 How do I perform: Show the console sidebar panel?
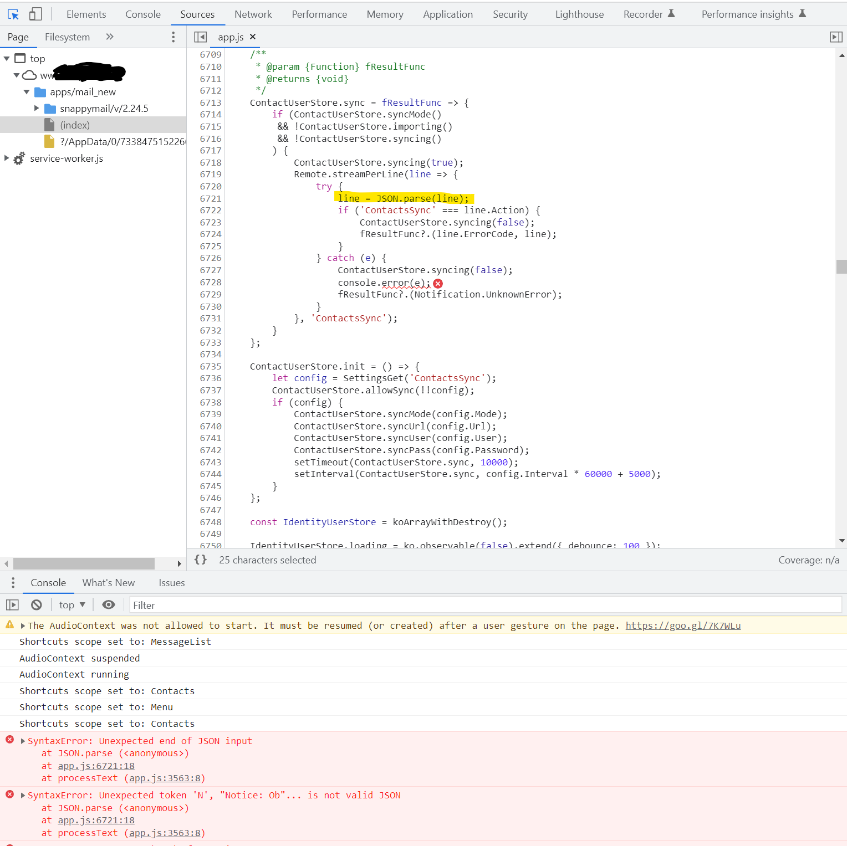coord(12,604)
